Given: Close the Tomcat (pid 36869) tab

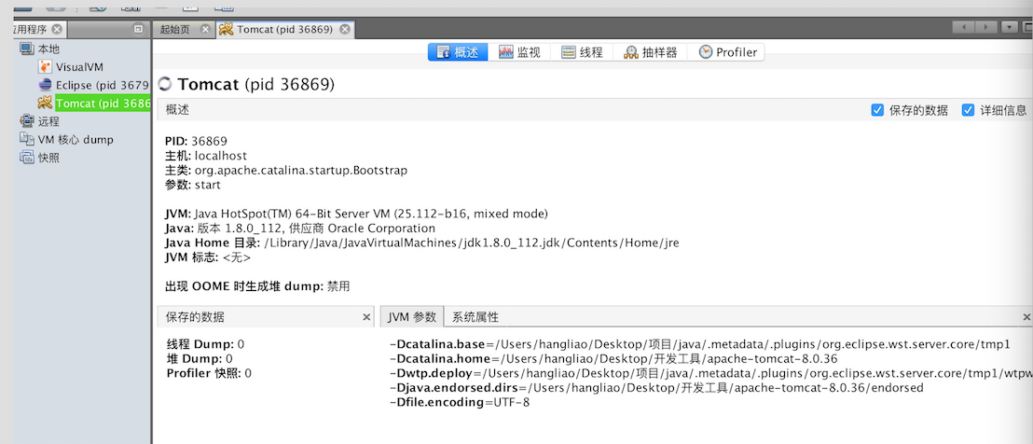Looking at the screenshot, I should [x=345, y=29].
